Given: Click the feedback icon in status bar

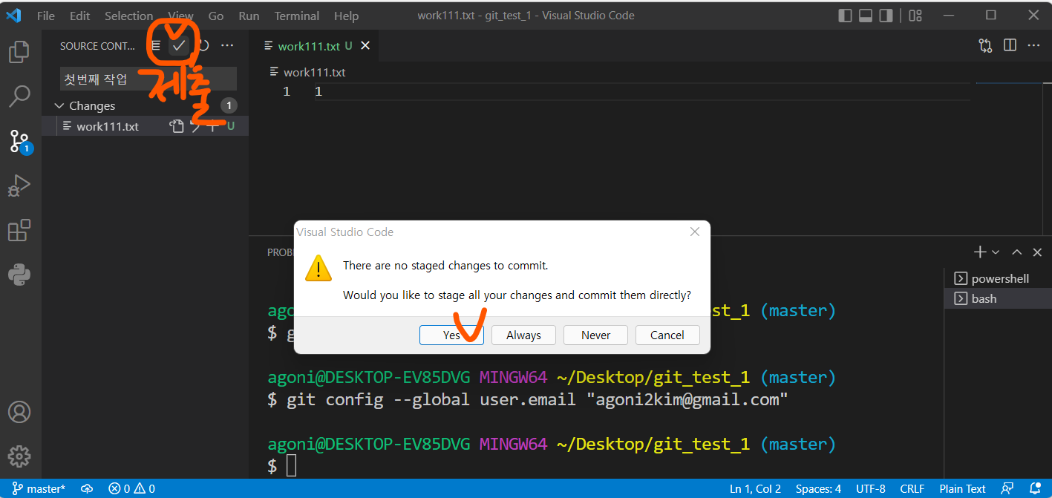Looking at the screenshot, I should point(1007,488).
